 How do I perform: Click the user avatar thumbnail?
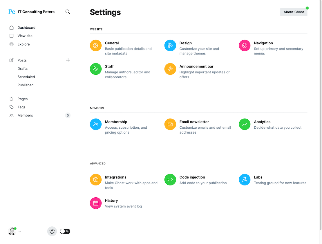click(12, 231)
